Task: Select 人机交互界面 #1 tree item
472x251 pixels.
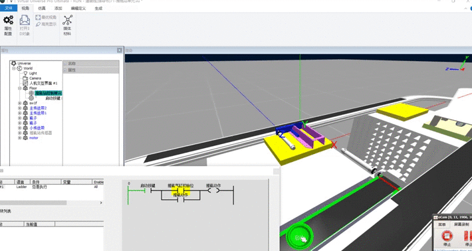Action: [43, 83]
